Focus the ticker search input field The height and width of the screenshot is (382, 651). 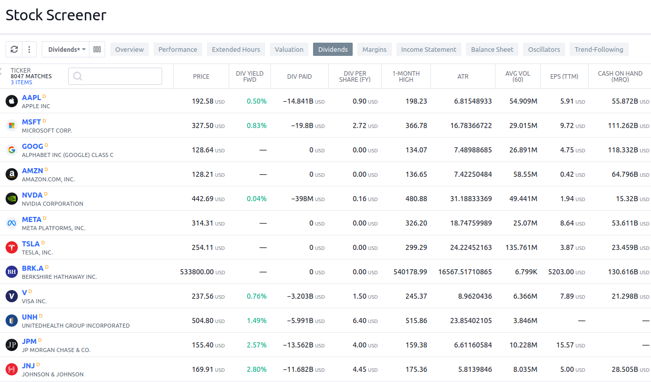pyautogui.click(x=115, y=76)
